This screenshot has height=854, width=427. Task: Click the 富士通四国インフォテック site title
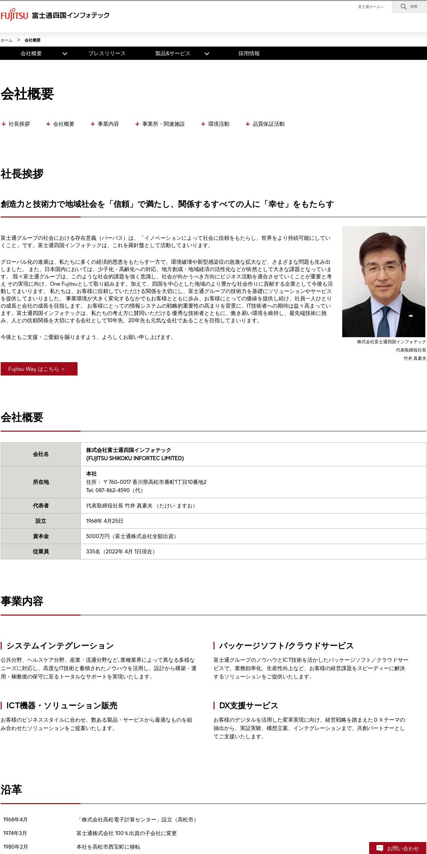[x=71, y=15]
